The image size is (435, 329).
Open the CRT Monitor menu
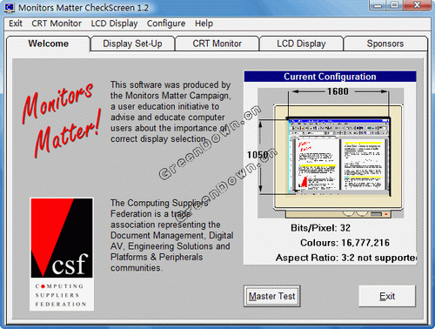tap(57, 23)
